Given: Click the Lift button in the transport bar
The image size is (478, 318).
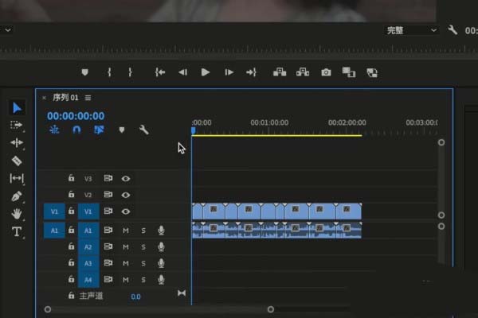Looking at the screenshot, I should (x=280, y=72).
